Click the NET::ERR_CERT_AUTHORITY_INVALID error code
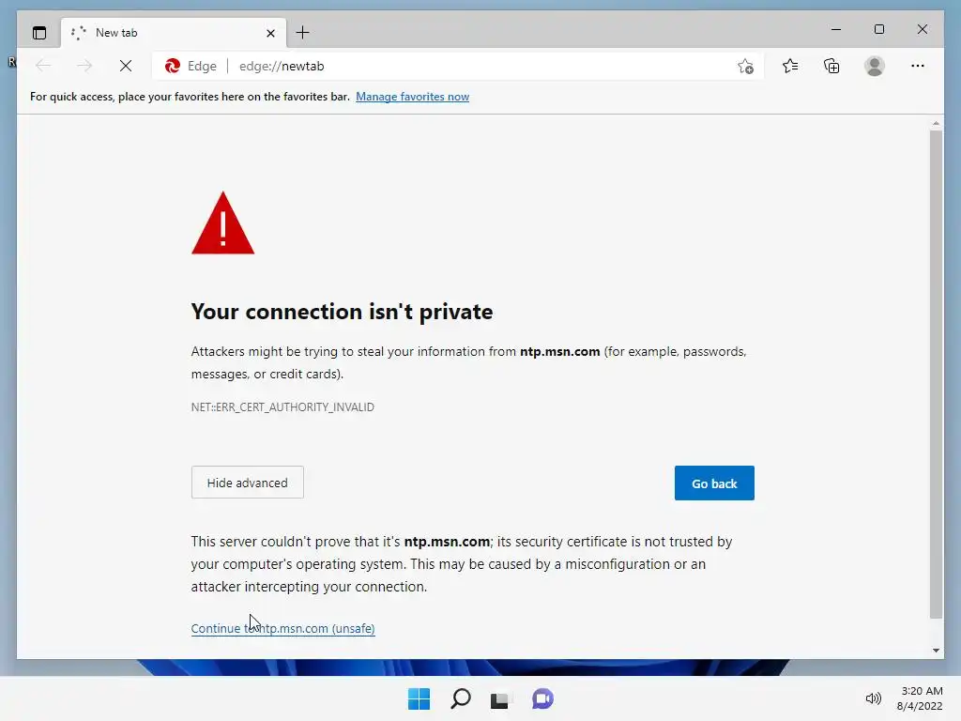This screenshot has width=961, height=721. [x=282, y=407]
